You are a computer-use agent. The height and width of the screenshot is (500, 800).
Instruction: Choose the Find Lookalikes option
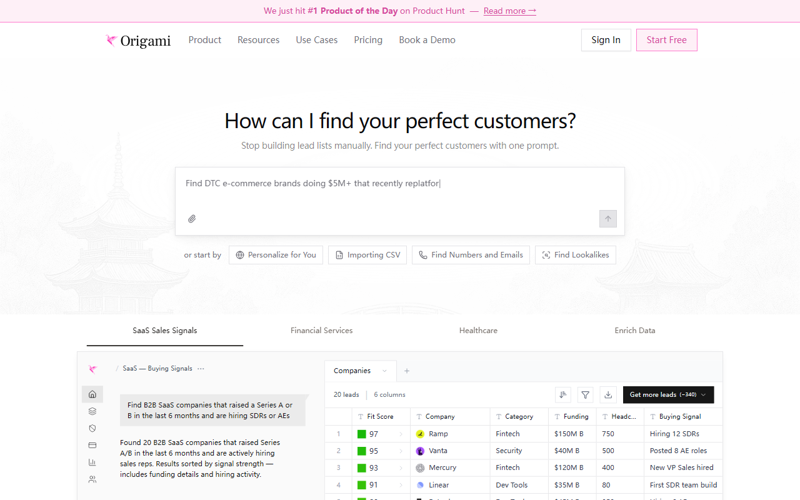[576, 255]
